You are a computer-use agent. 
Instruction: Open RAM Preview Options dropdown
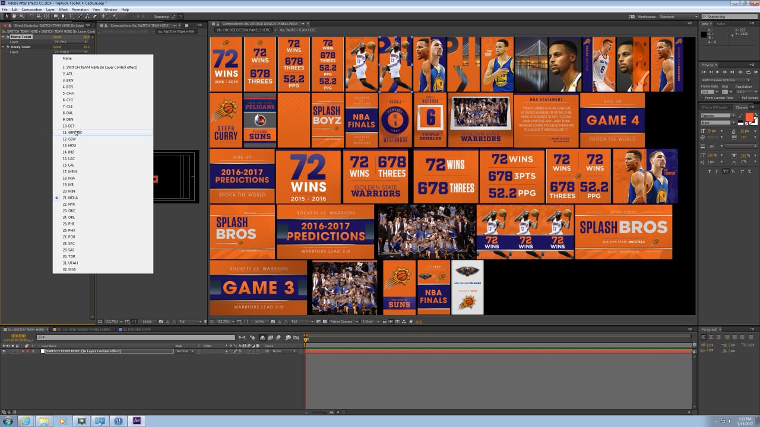pos(726,80)
